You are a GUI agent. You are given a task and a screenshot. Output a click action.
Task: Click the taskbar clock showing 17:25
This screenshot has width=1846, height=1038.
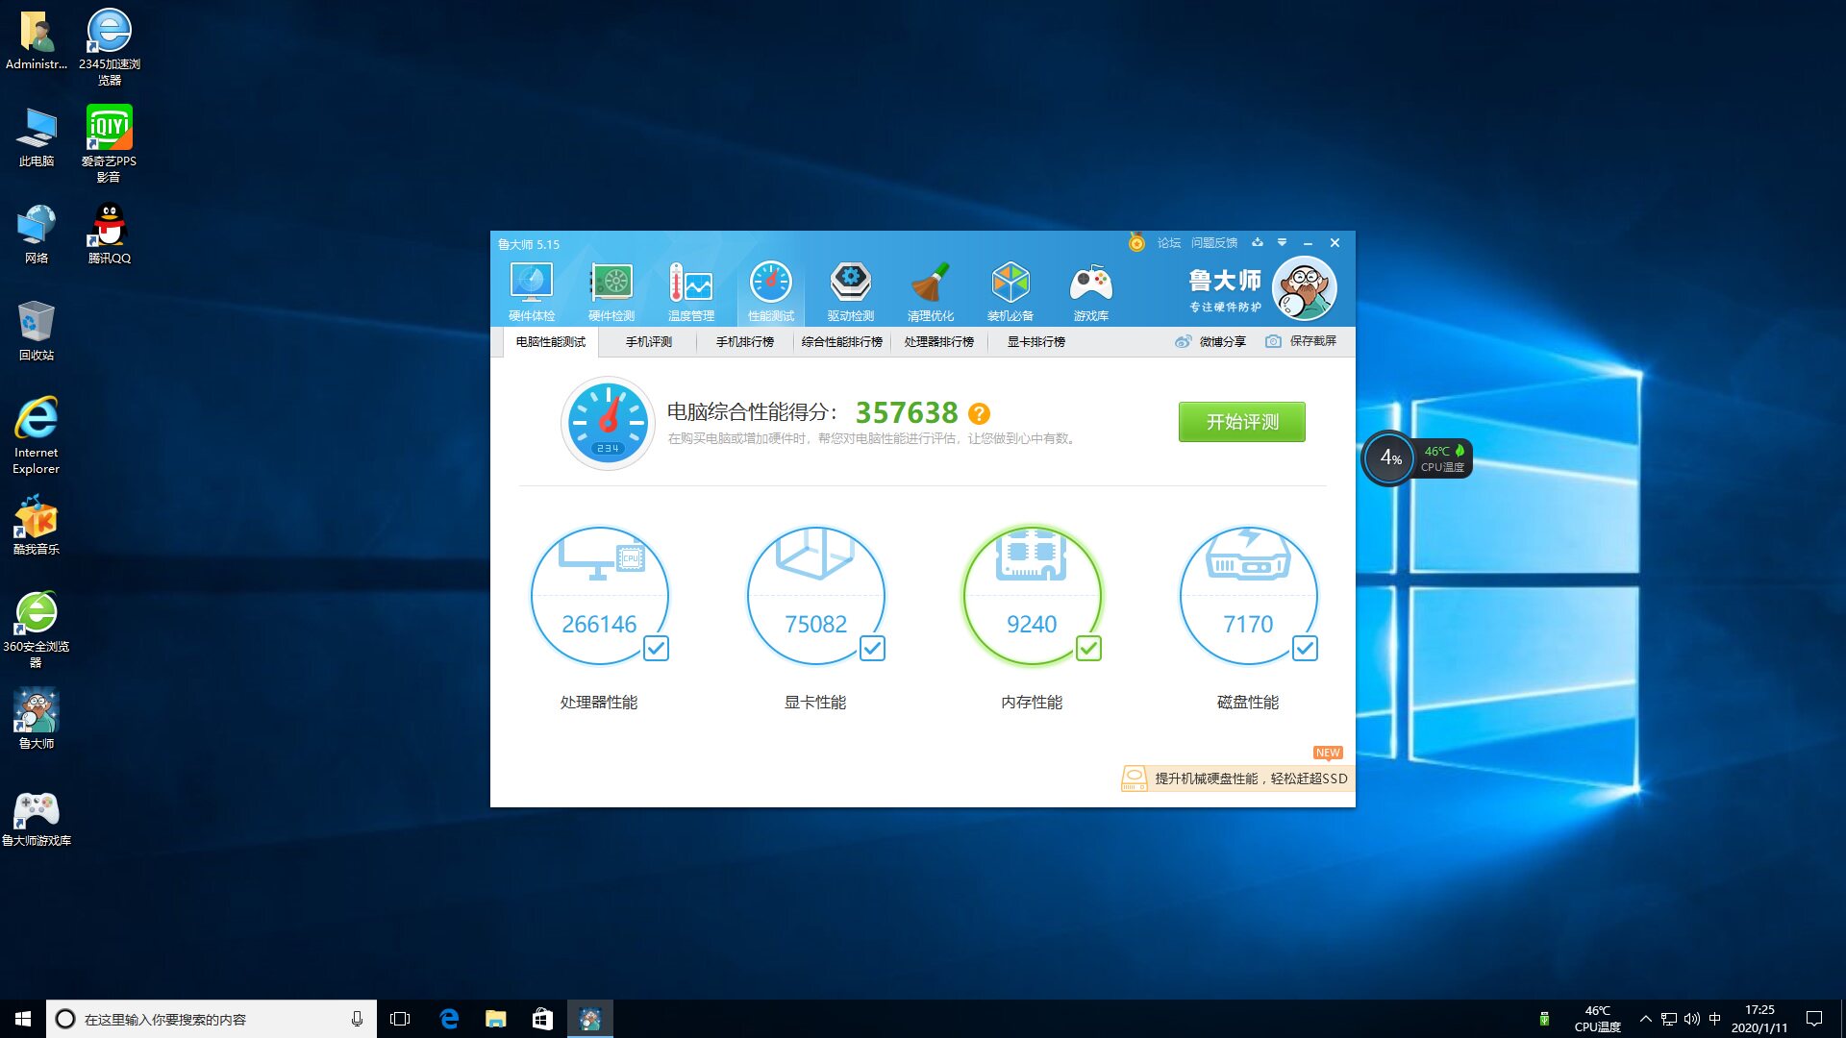click(x=1759, y=1019)
